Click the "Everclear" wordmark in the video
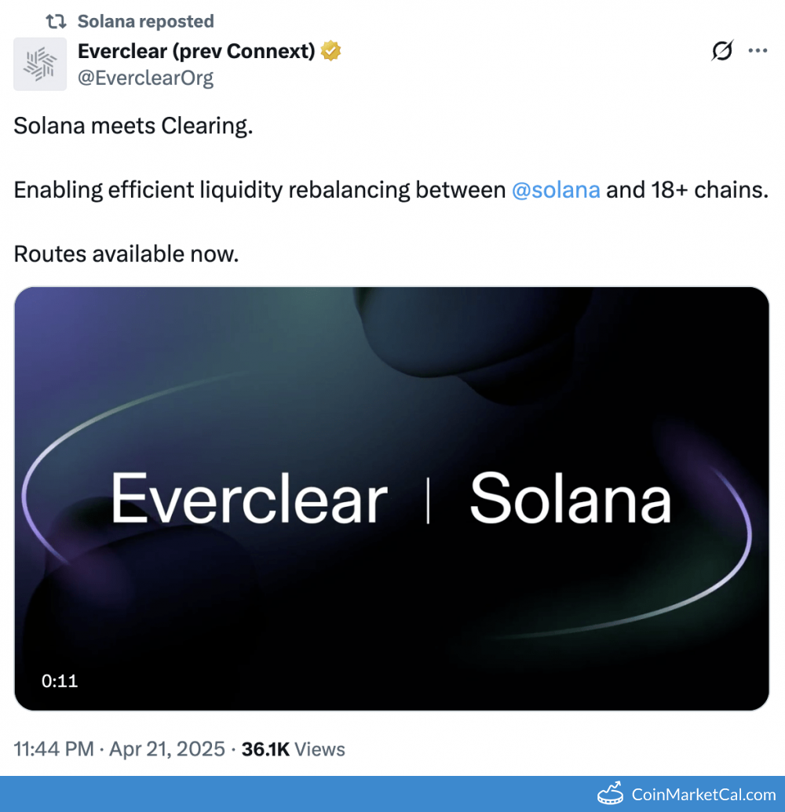Viewport: 785px width, 812px height. coord(249,500)
